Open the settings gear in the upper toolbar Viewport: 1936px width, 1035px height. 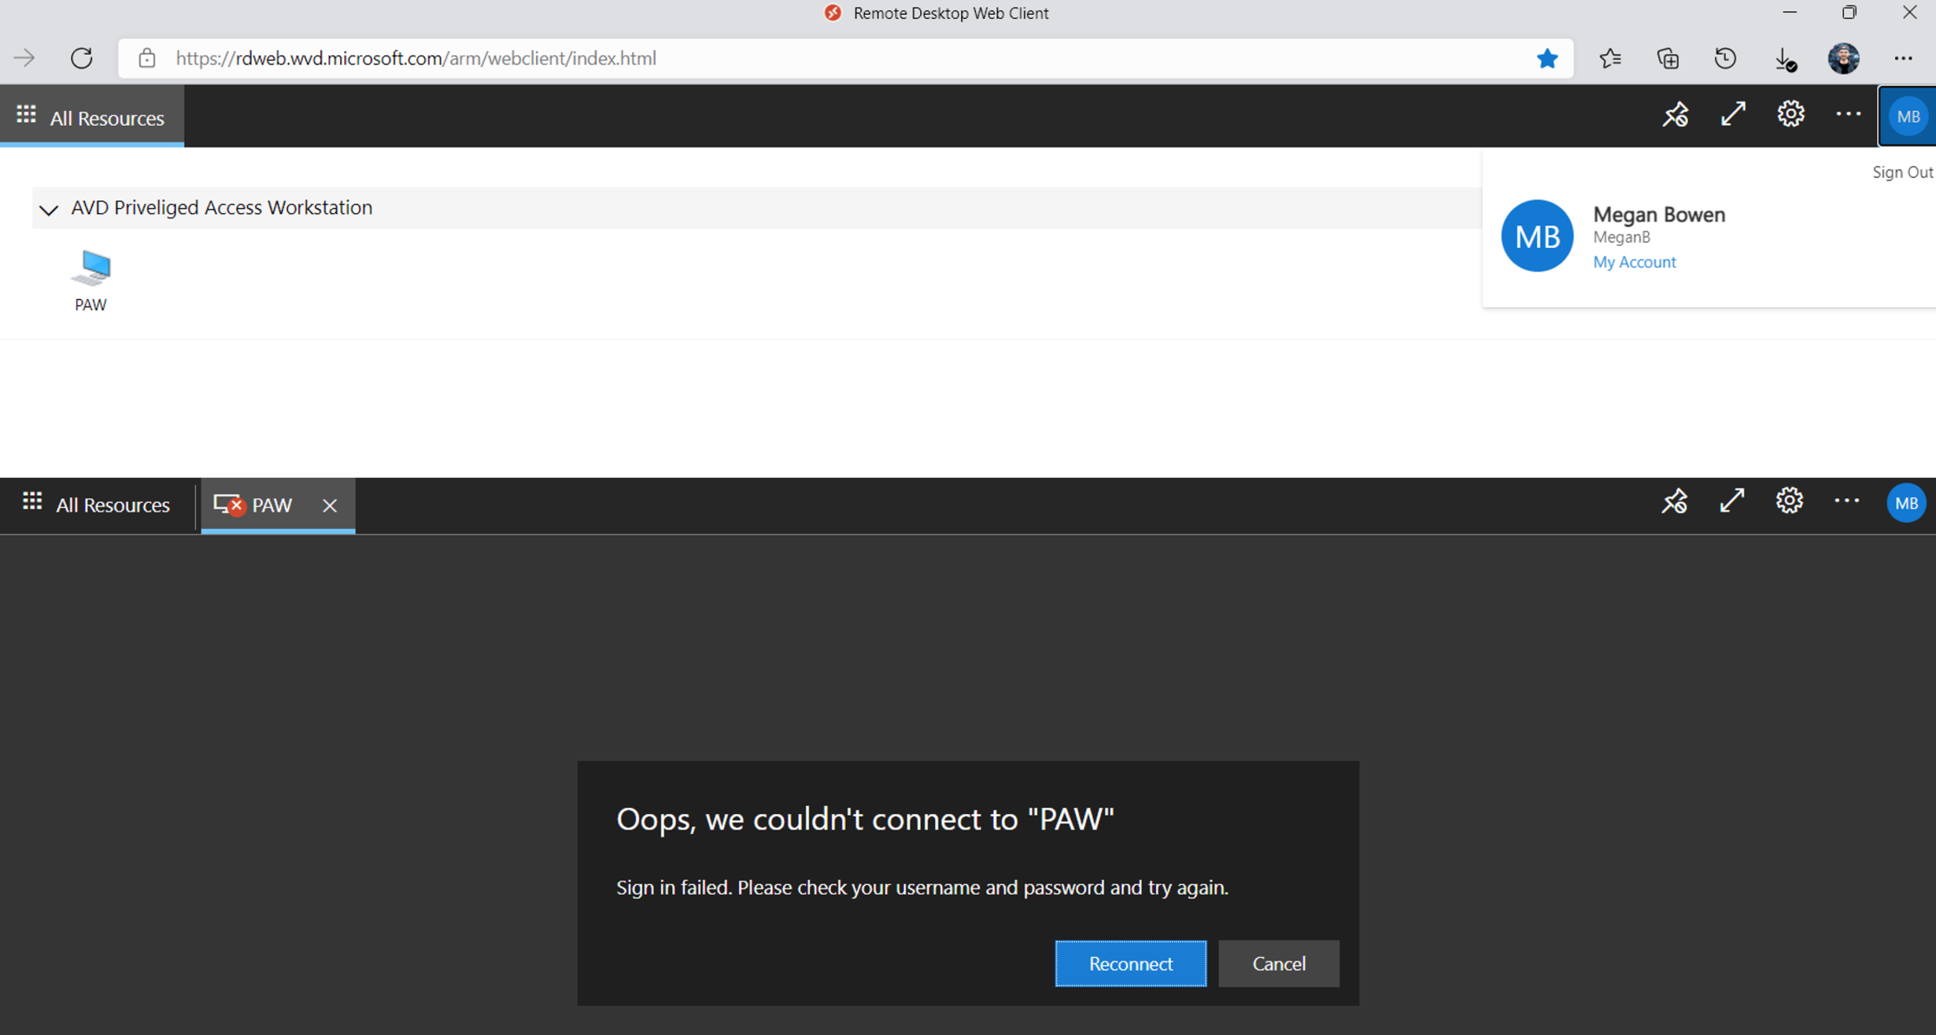click(1790, 114)
